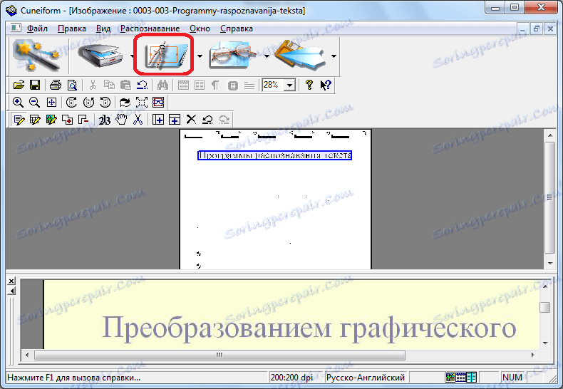
Task: Open dropdown arrow next to save plane icon
Action: (334, 56)
